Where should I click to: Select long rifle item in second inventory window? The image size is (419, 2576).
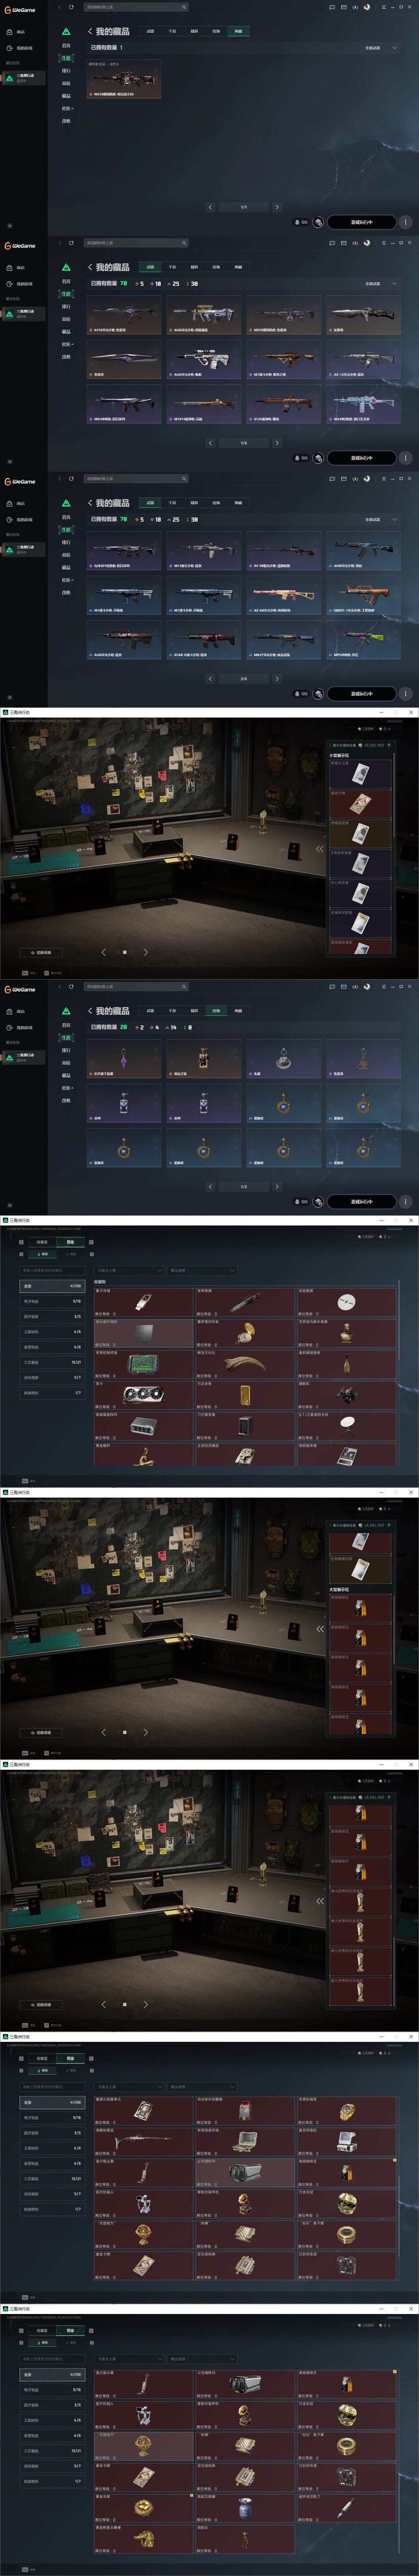(143, 2142)
